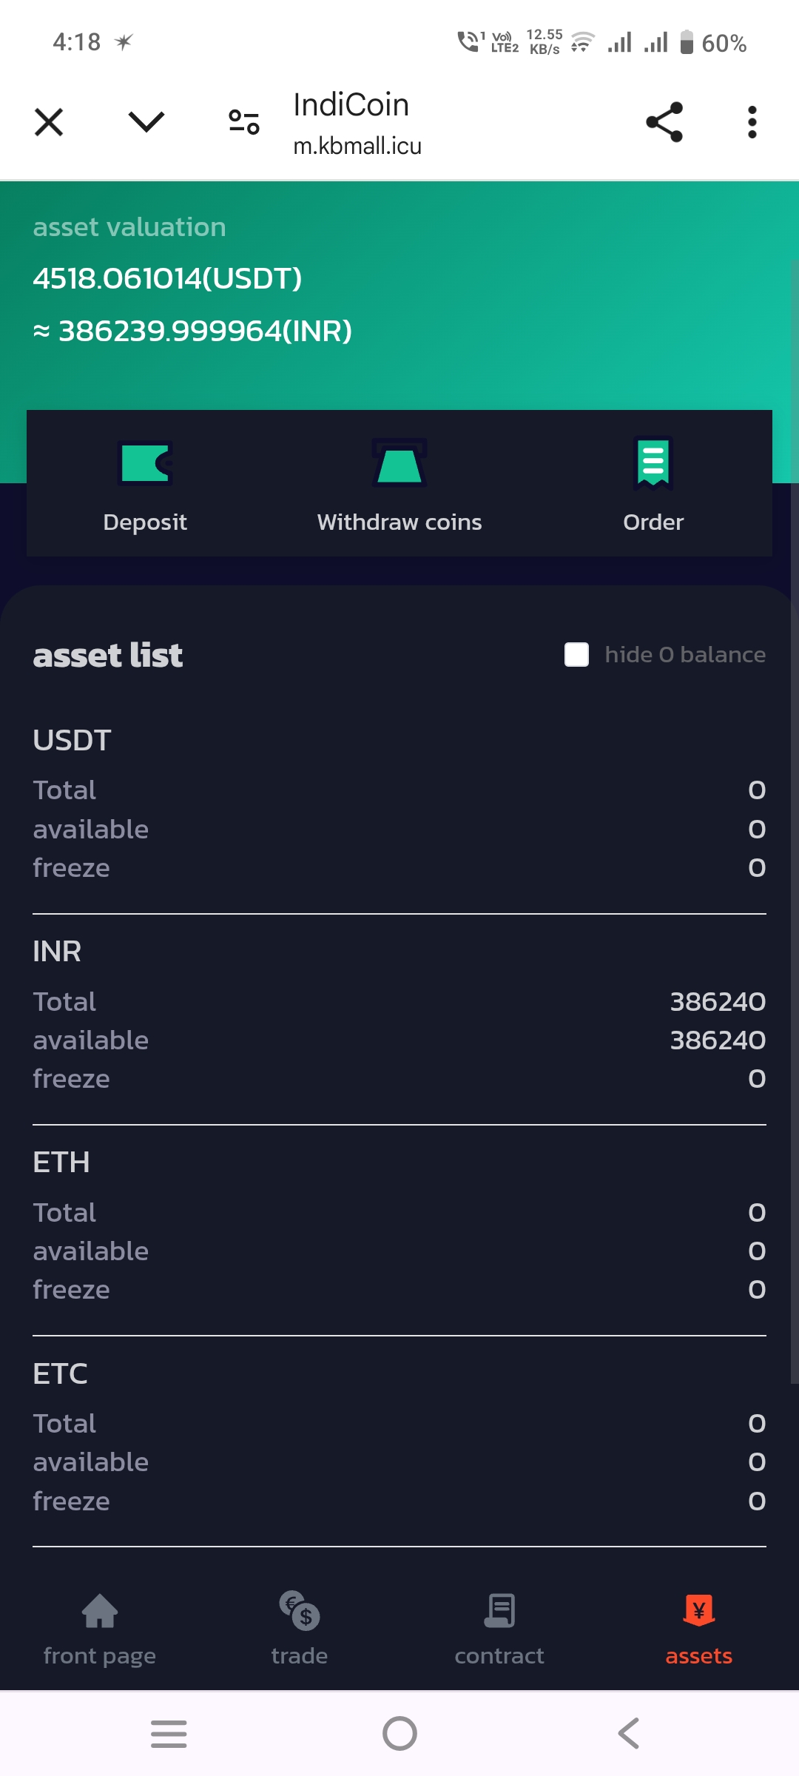Image resolution: width=799 pixels, height=1776 pixels.
Task: Collapse the browser tab with down chevron
Action: point(146,122)
